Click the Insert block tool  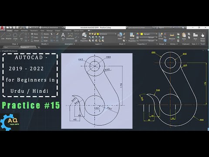click(x=120, y=36)
